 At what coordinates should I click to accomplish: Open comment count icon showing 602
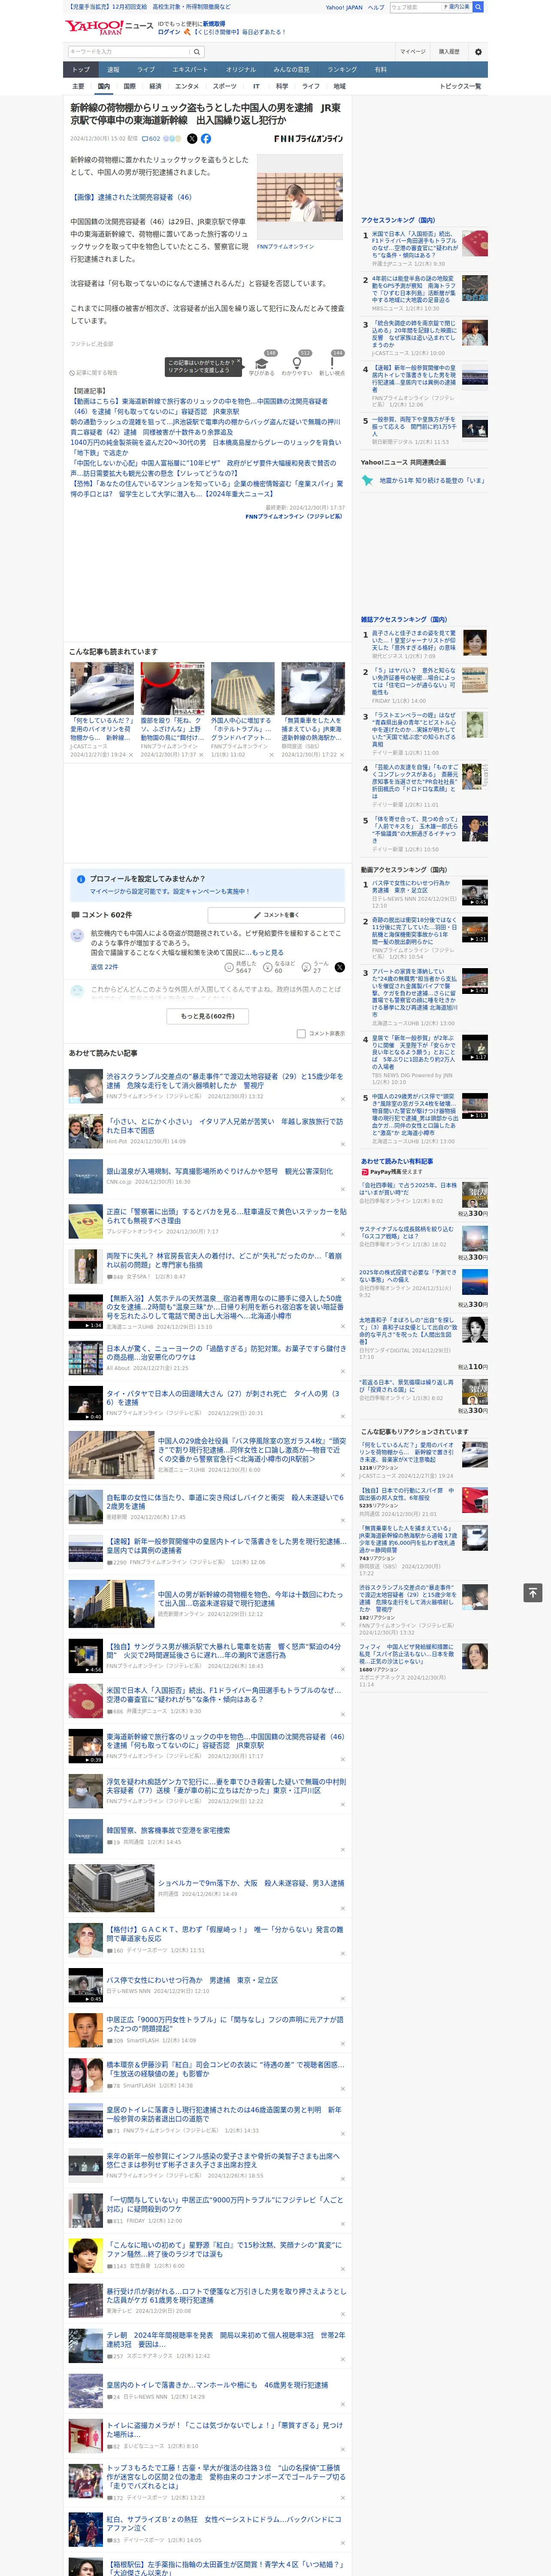coord(150,139)
